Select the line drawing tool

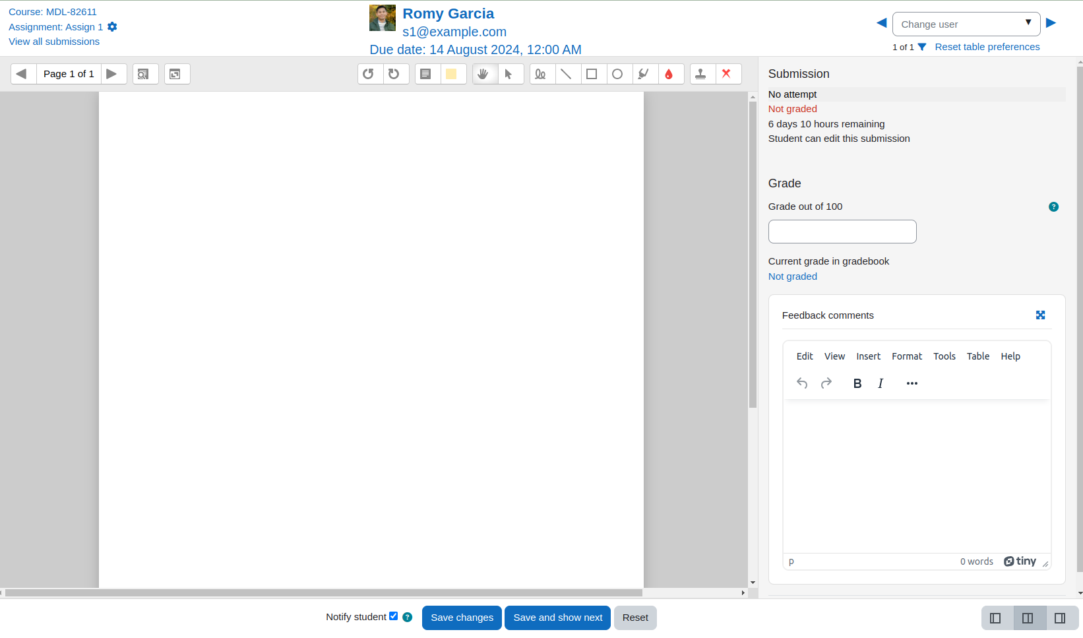tap(567, 74)
